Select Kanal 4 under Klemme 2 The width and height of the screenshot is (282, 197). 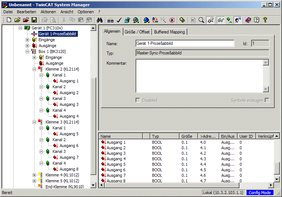pyautogui.click(x=59, y=110)
